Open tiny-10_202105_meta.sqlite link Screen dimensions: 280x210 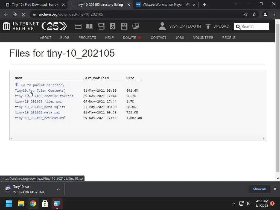click(x=40, y=107)
